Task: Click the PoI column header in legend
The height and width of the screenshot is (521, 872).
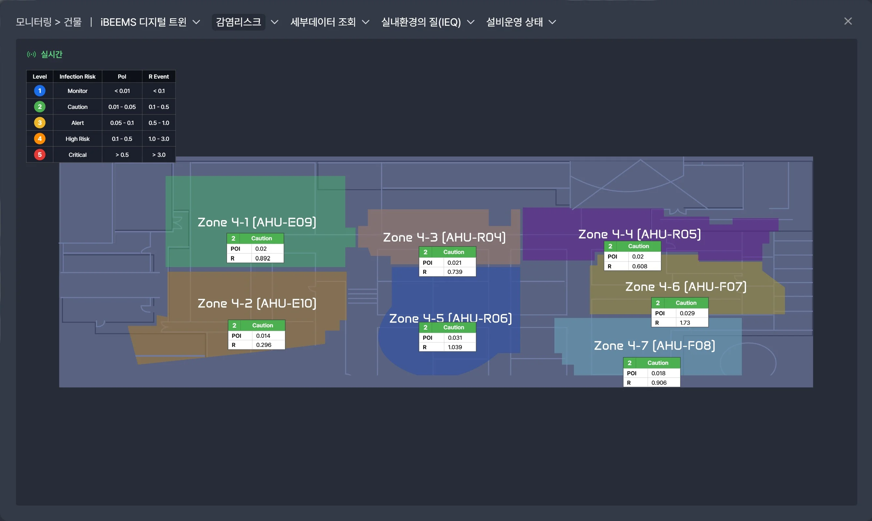Action: 122,77
